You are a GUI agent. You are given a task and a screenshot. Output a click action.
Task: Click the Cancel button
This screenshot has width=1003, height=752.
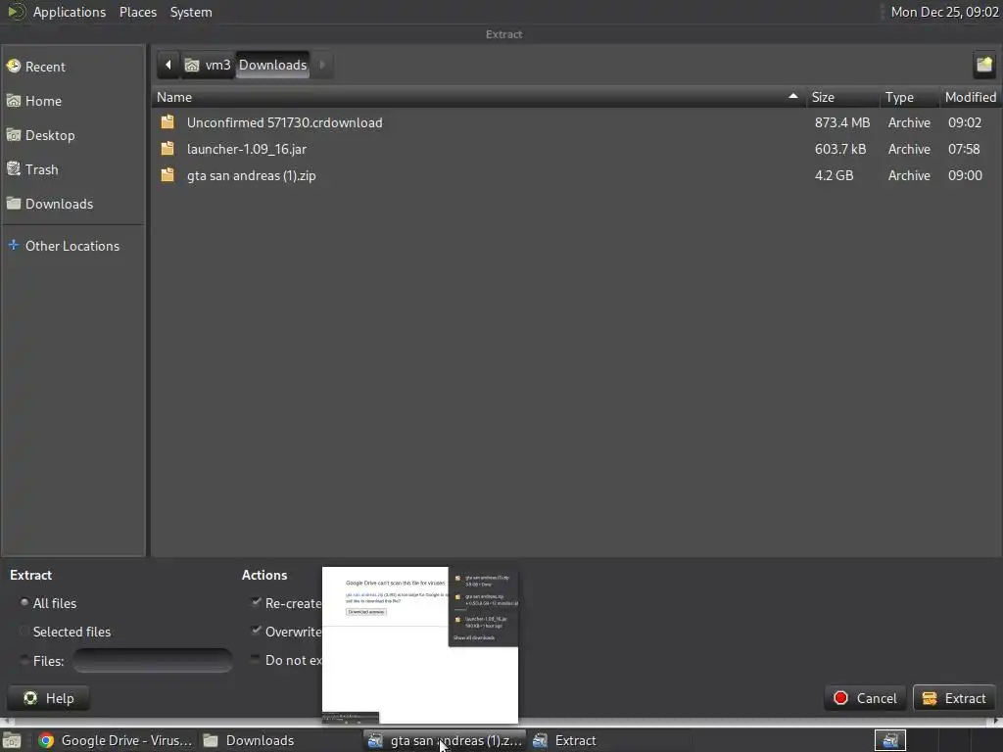[x=865, y=698]
